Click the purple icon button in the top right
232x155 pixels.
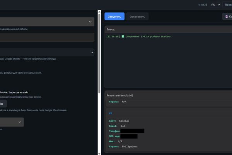(x=227, y=16)
